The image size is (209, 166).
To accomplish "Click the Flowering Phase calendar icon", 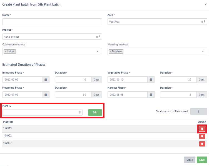I will point(46,95).
